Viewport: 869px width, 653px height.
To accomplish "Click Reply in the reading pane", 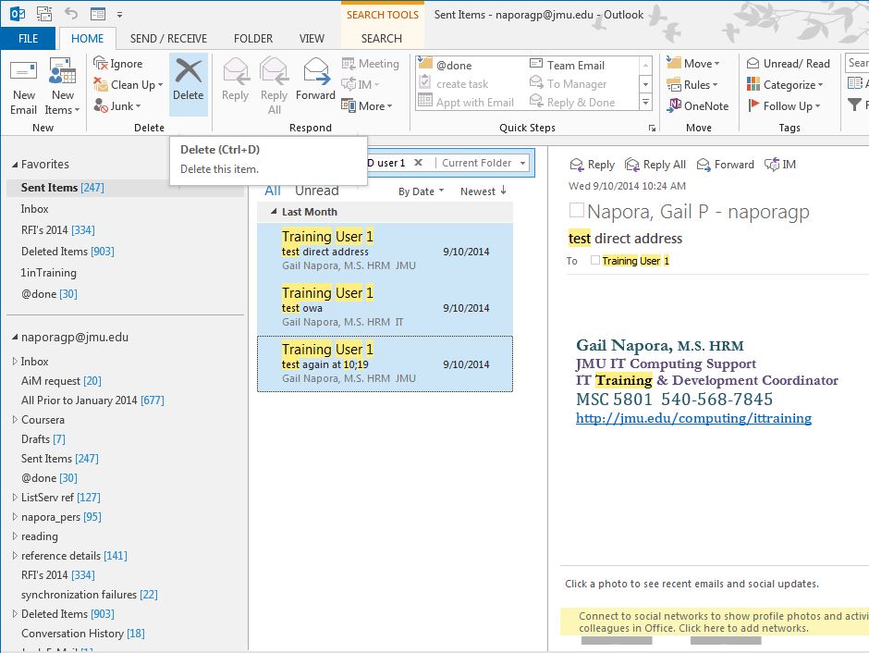I will 593,165.
